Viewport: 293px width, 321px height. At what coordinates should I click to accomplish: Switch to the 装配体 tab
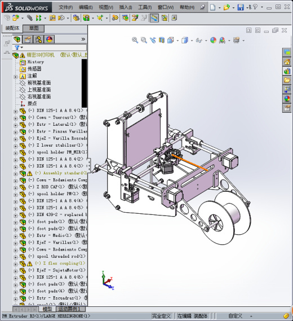pos(12,28)
